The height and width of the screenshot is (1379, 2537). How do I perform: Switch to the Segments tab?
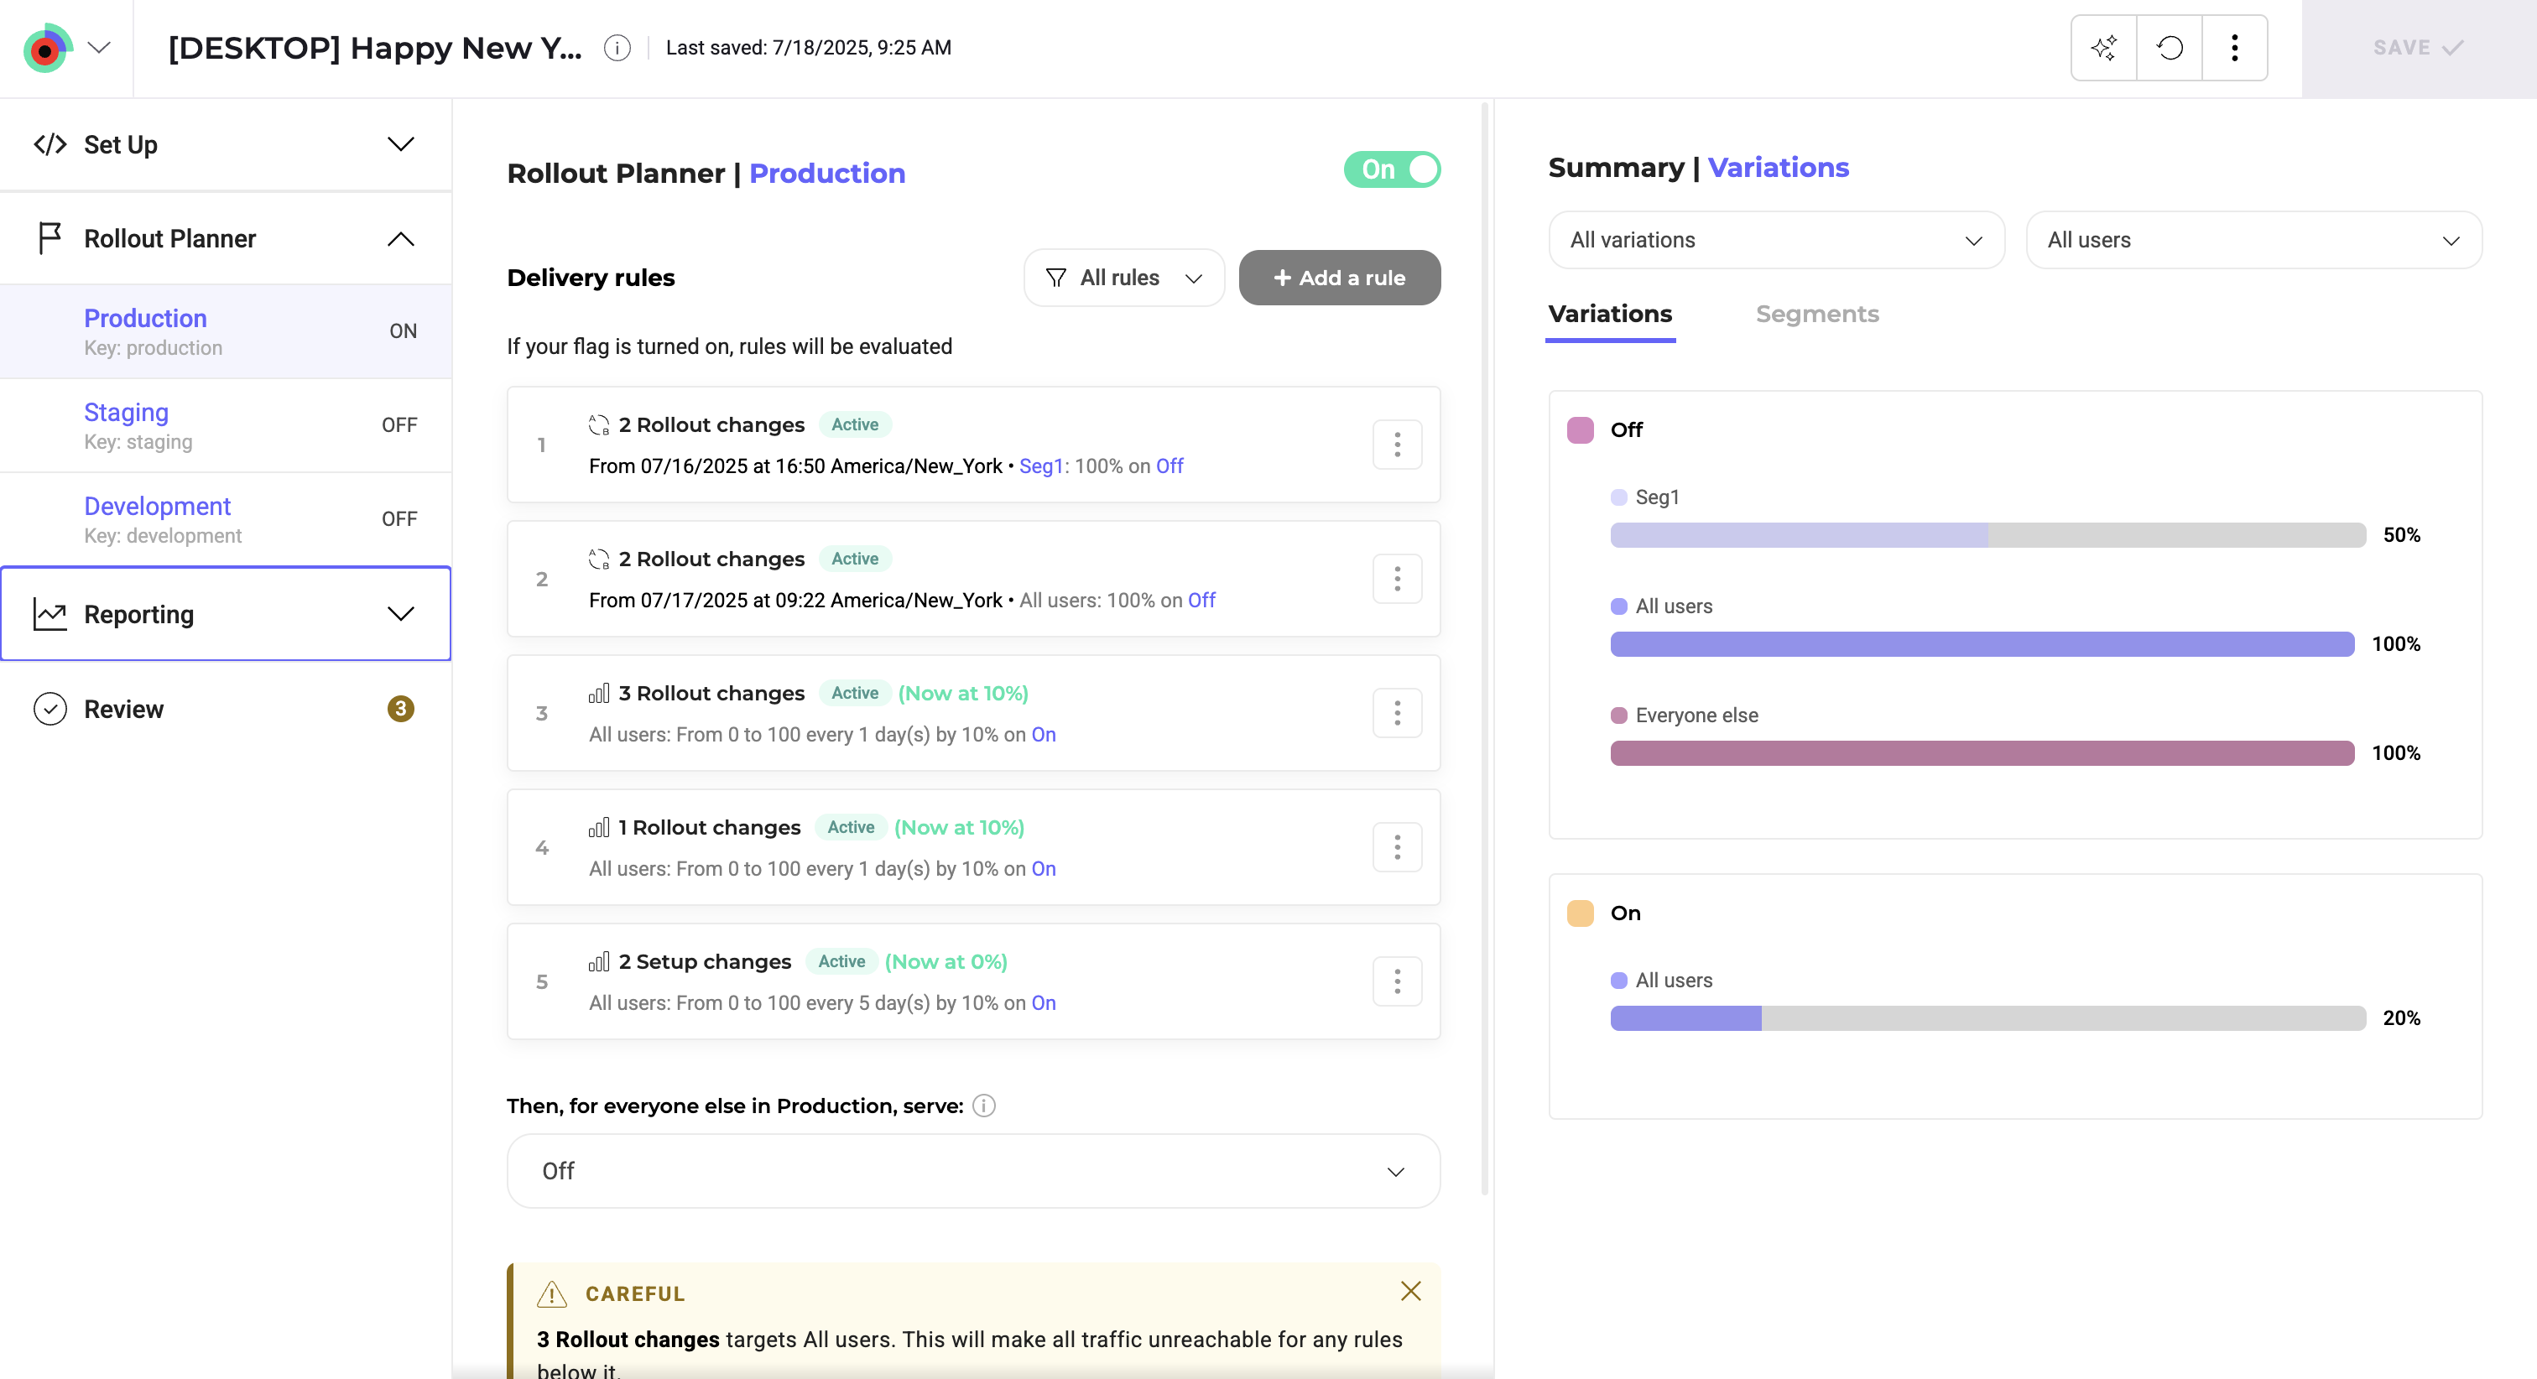click(x=1817, y=313)
